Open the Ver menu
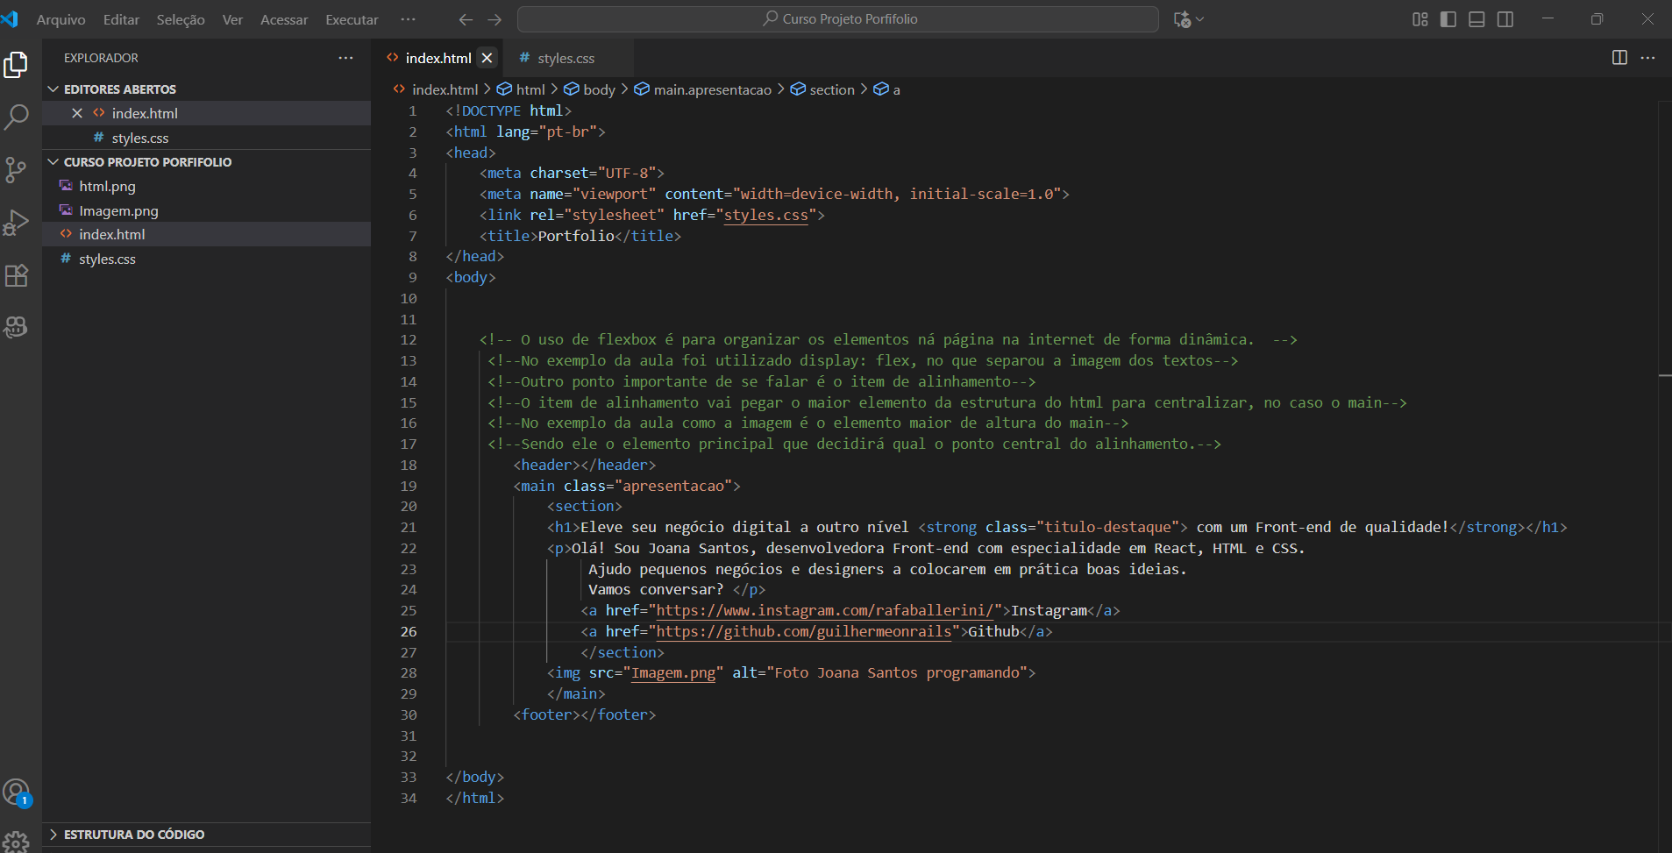 [232, 19]
